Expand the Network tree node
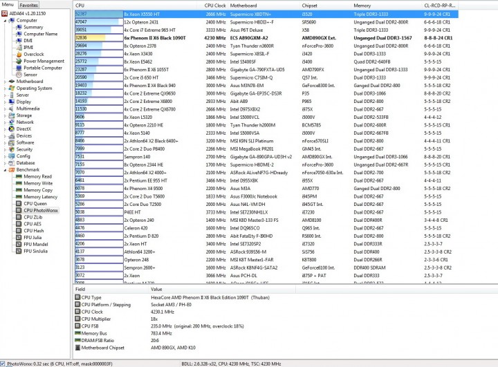The width and height of the screenshot is (498, 367). (x=5, y=122)
